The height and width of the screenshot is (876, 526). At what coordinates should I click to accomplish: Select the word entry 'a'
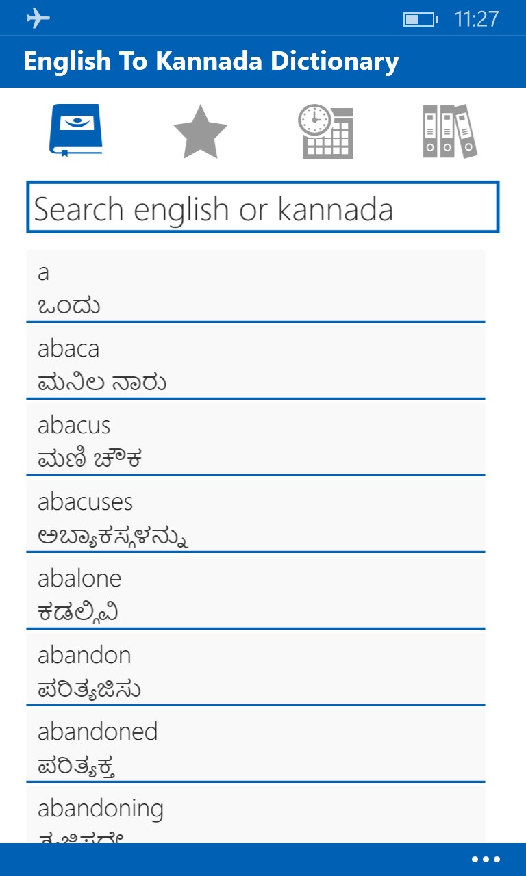[x=255, y=285]
